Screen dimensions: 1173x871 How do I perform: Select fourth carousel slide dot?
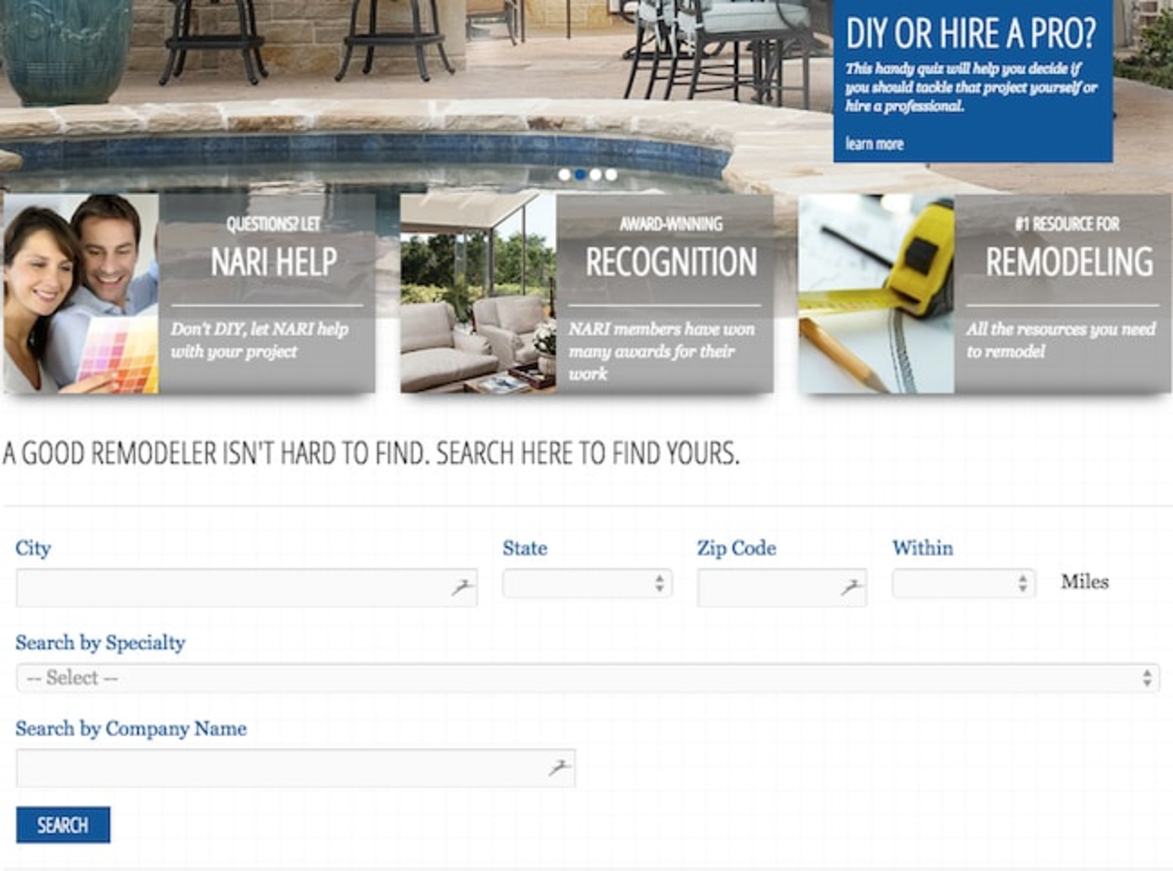(x=611, y=175)
